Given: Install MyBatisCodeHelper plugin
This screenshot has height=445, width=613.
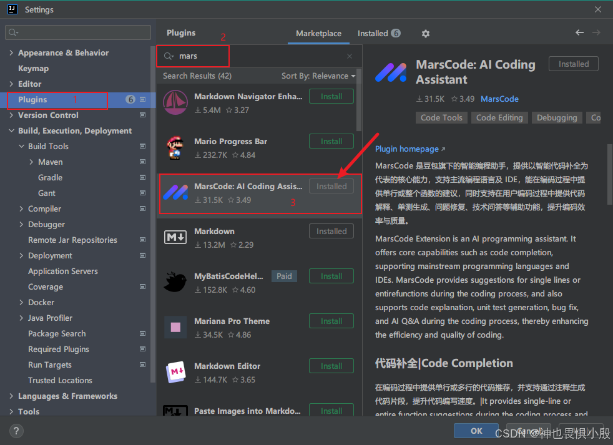Looking at the screenshot, I should point(331,276).
